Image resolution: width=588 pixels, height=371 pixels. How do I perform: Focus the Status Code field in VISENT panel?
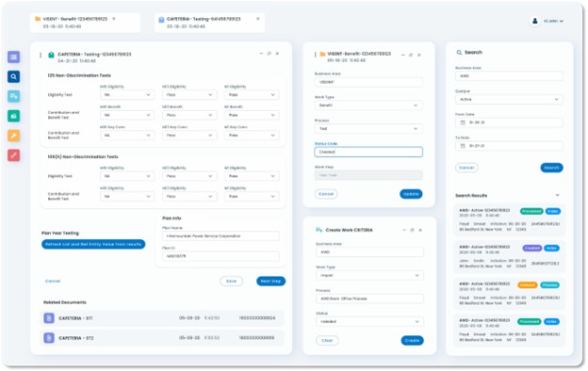click(x=368, y=152)
